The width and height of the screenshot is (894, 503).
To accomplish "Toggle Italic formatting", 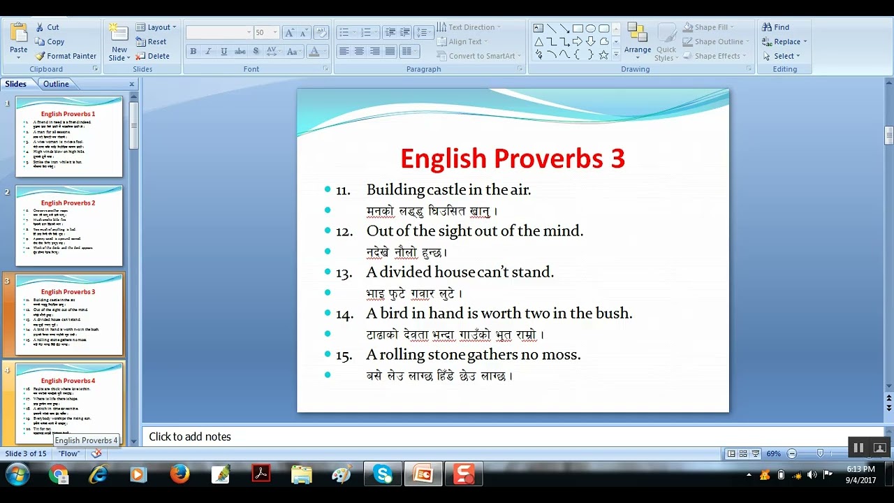I will (x=208, y=52).
